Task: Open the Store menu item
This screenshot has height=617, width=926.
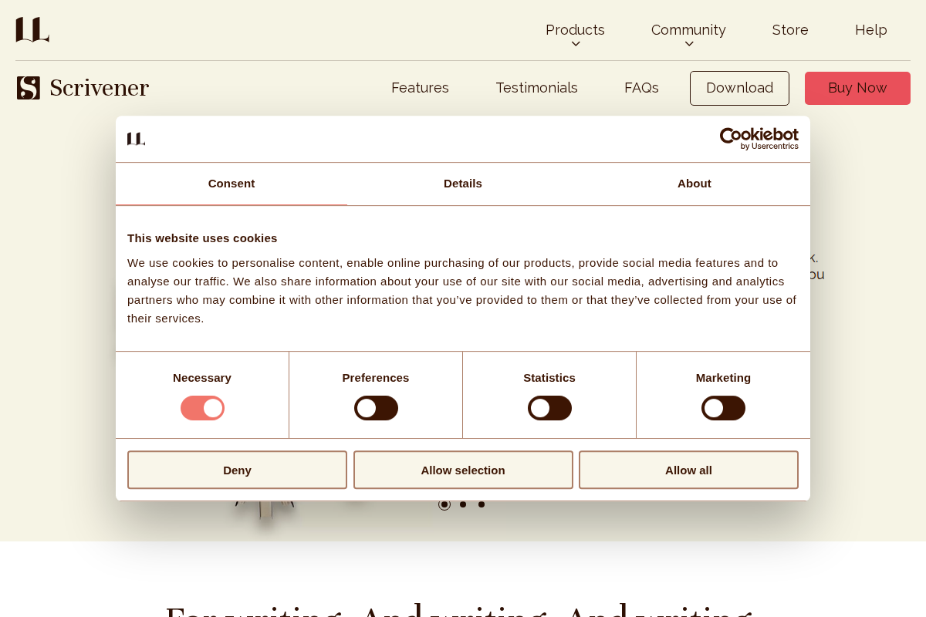Action: (790, 30)
